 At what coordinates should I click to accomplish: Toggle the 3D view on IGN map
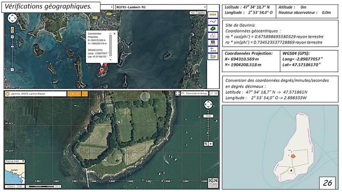[x=215, y=94]
